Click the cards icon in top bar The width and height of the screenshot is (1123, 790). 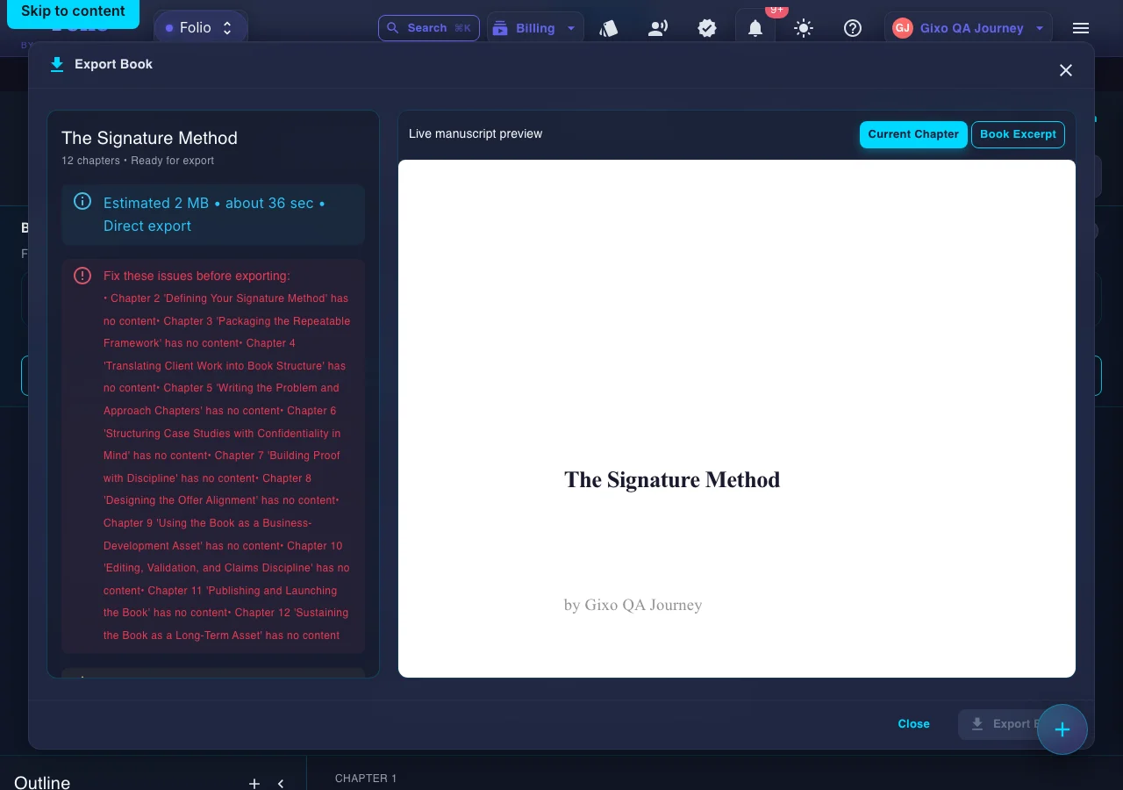[x=609, y=28]
